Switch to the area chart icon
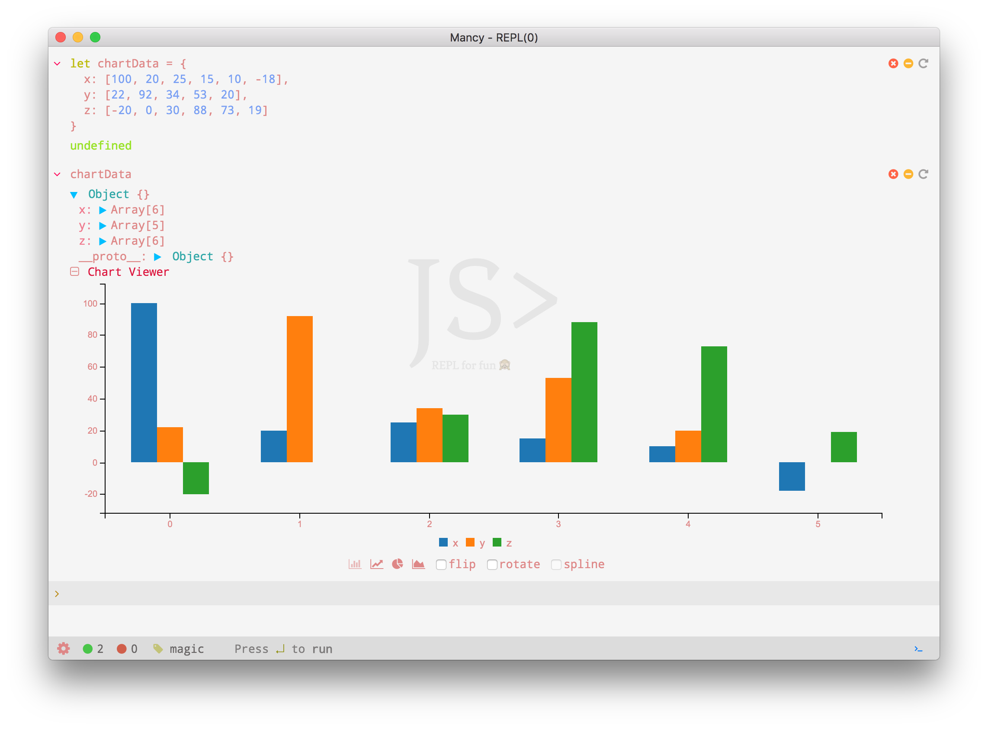Screen dimensions: 988x729 pyautogui.click(x=418, y=564)
